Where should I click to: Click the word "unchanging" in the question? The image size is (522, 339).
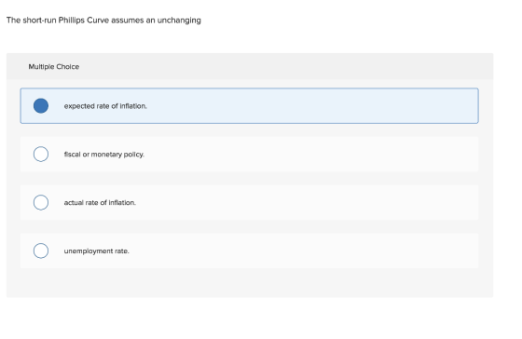click(179, 20)
